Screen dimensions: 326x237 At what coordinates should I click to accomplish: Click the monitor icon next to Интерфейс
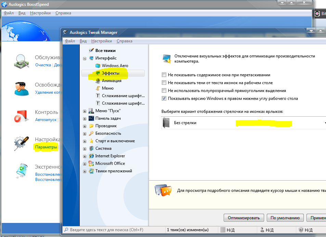pyautogui.click(x=91, y=58)
